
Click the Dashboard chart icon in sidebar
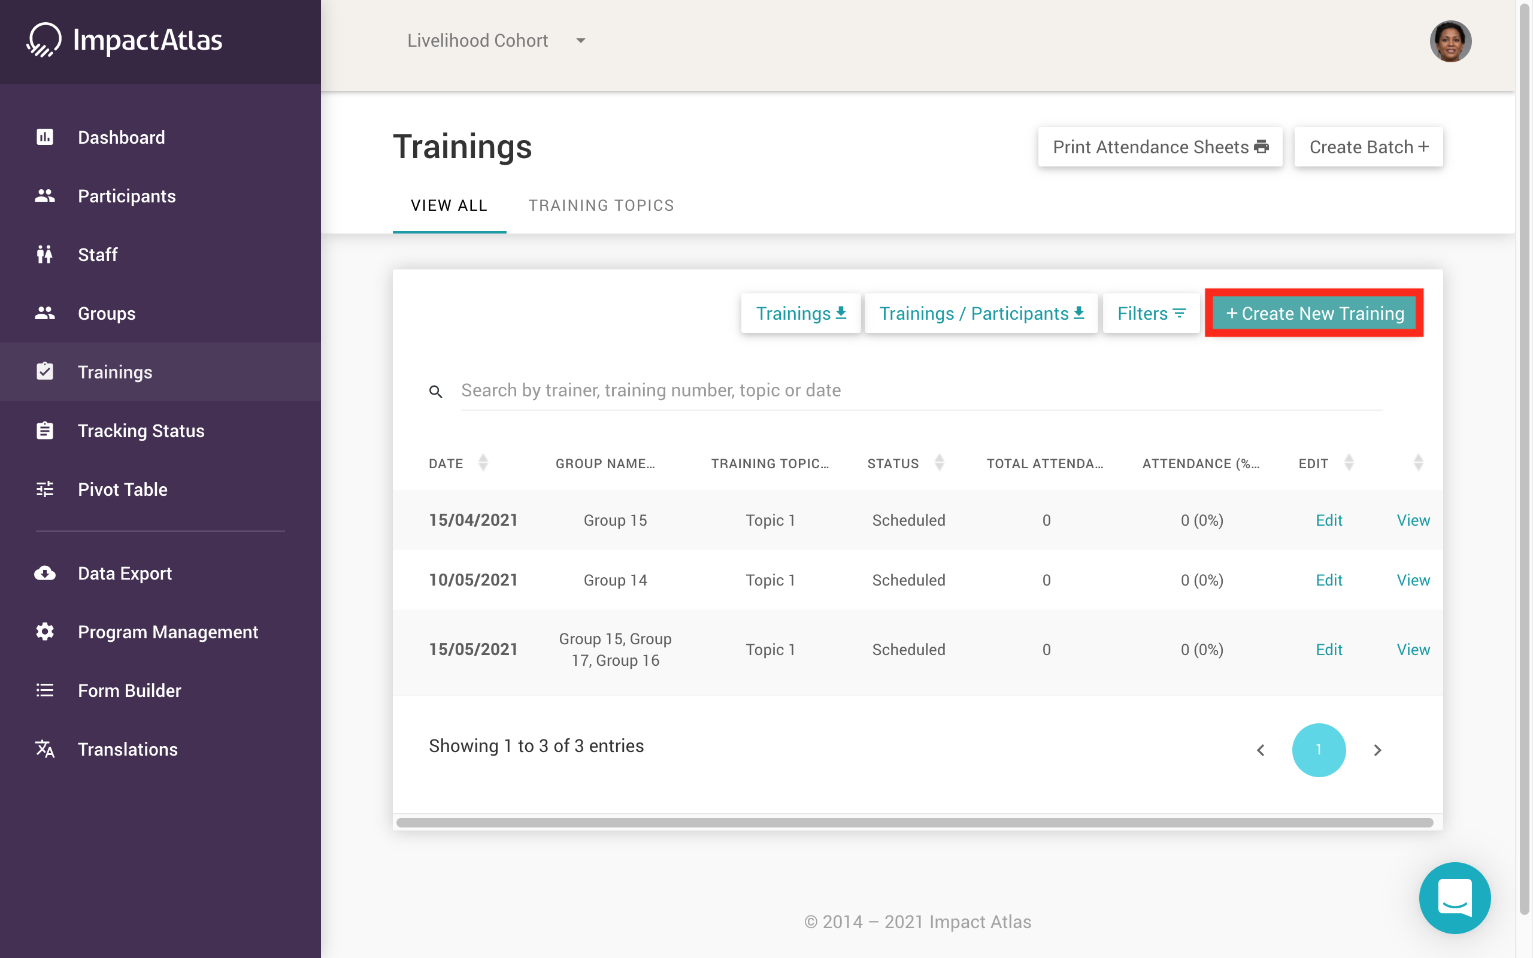click(x=44, y=137)
